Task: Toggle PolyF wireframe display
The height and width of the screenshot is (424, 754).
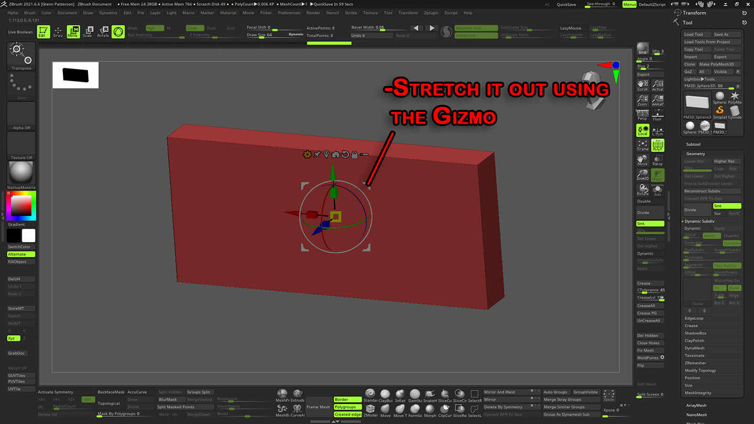Action: coord(657,144)
